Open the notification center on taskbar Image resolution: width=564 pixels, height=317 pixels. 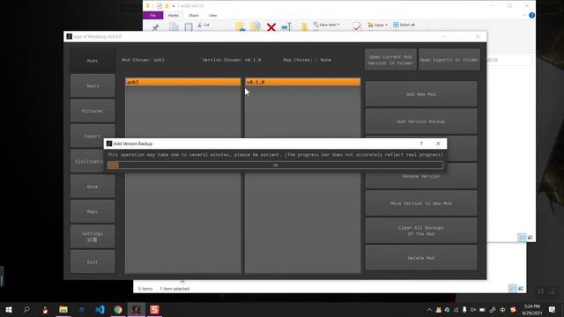(x=553, y=309)
